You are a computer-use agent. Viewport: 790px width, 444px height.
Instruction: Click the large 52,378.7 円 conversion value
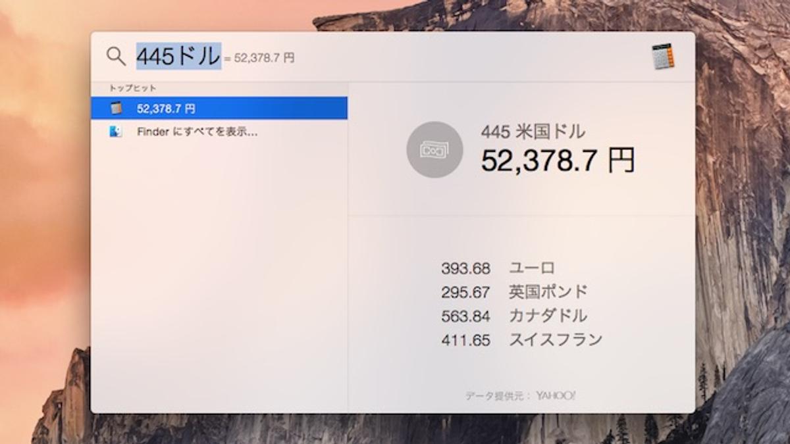coord(558,160)
